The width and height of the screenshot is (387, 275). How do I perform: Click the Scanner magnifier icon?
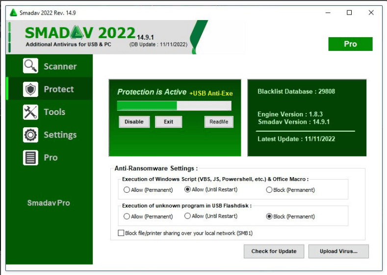coord(30,66)
